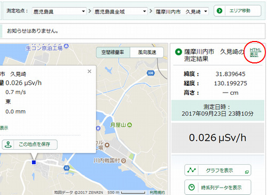Click the green arrow エリア移動 icon
The image size is (267, 195).
(x=219, y=11)
